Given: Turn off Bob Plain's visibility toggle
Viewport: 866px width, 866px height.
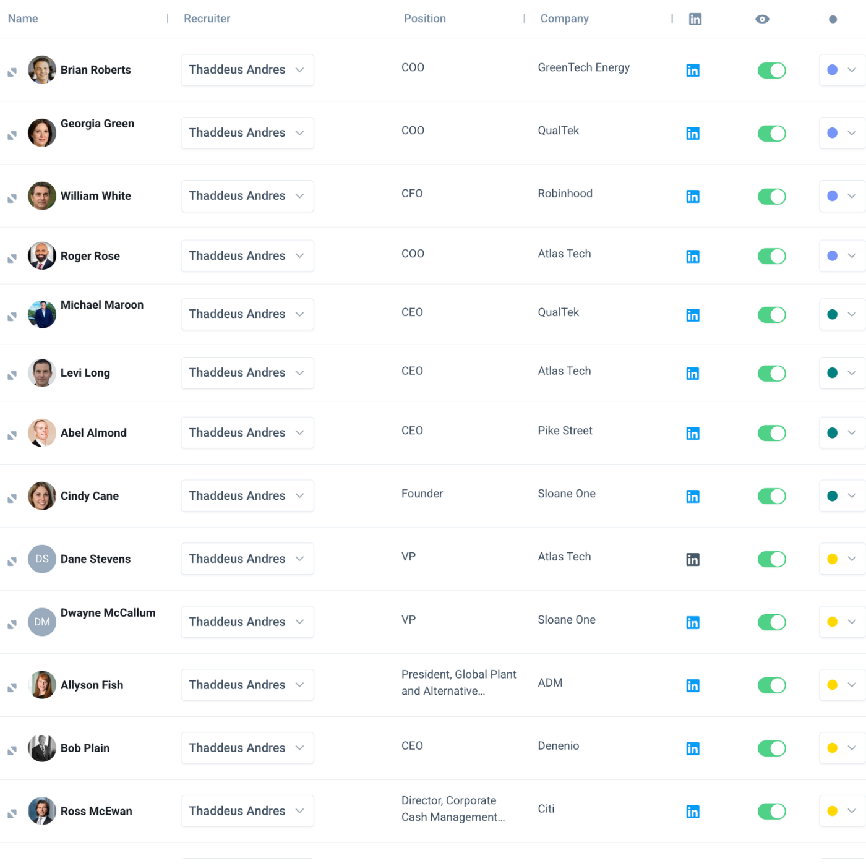Looking at the screenshot, I should click(x=771, y=748).
